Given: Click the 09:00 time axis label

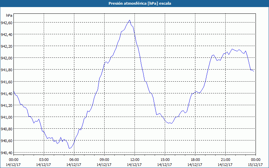Looking at the screenshot, I should [104, 160].
